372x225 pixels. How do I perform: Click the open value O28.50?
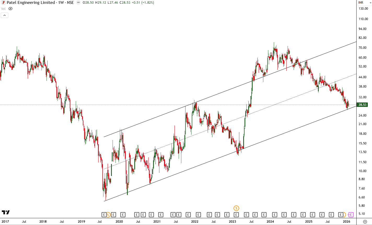click(88, 3)
